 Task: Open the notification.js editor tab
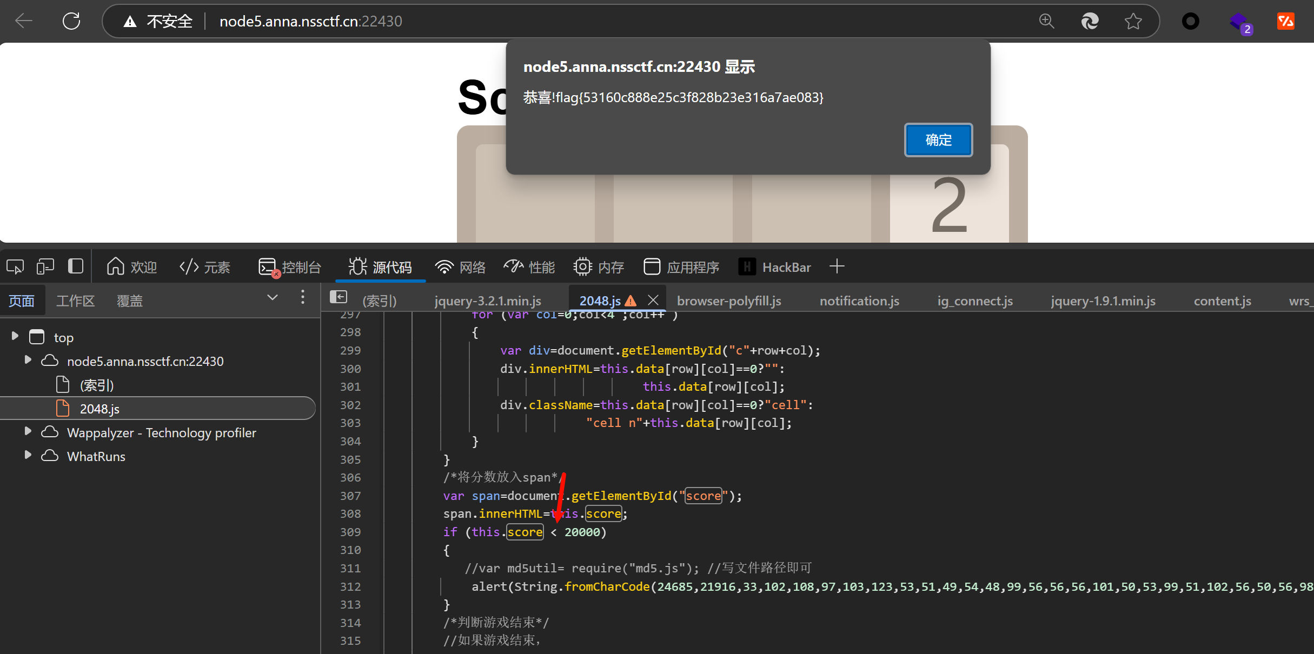click(859, 301)
